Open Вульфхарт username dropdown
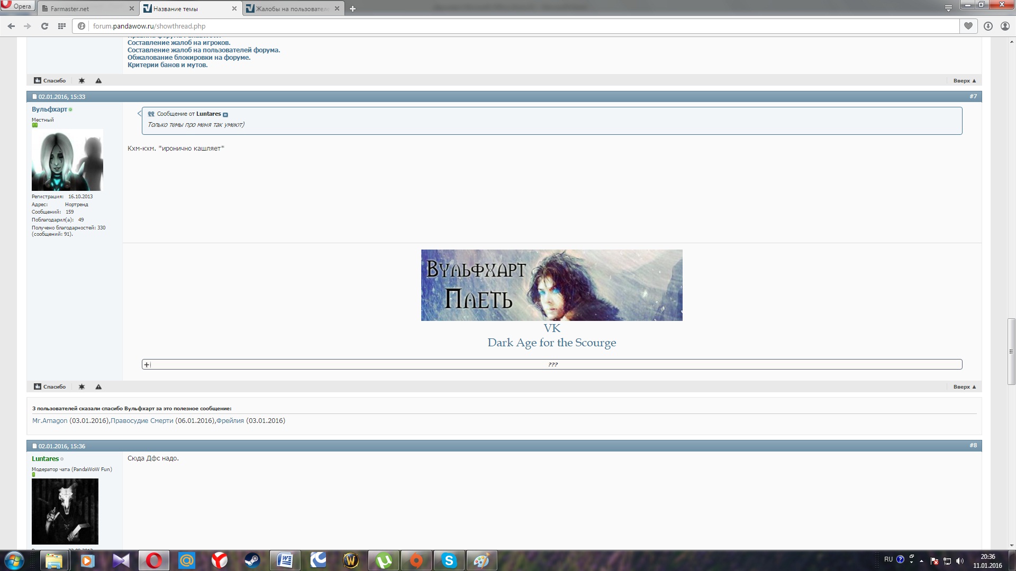Viewport: 1016px width, 571px height. pyautogui.click(x=49, y=109)
